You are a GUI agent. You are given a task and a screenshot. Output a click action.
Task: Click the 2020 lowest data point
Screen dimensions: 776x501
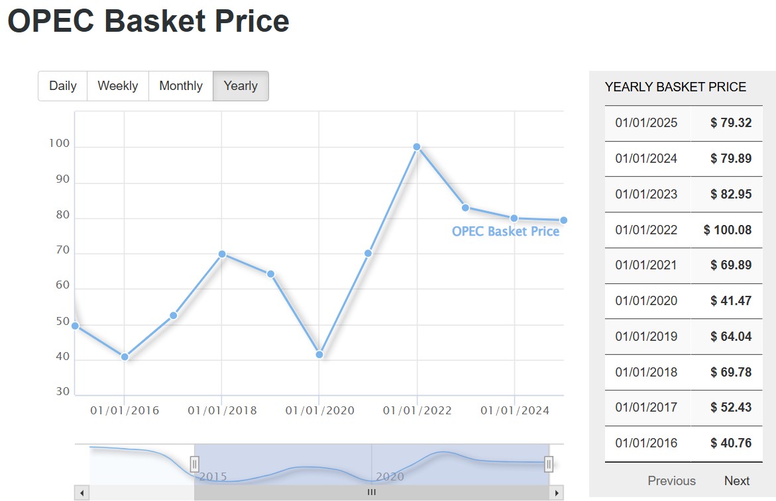(319, 355)
